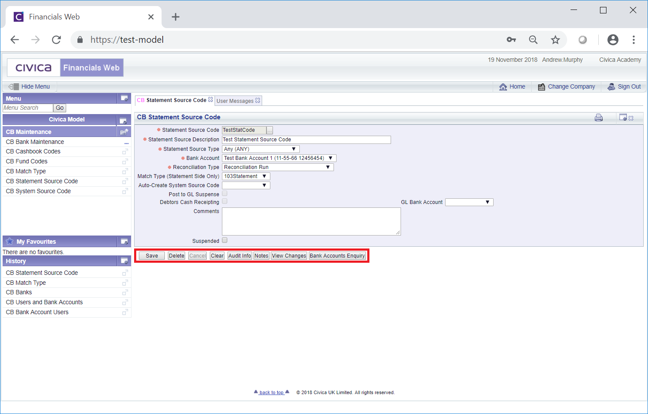Image resolution: width=648 pixels, height=414 pixels.
Task: Click the print icon in form header
Action: point(599,118)
